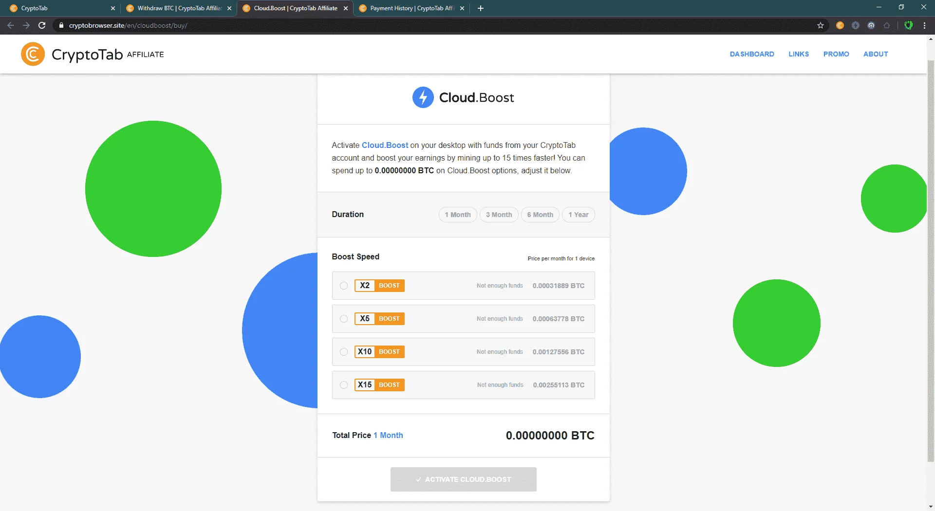Reload the page

tap(42, 25)
